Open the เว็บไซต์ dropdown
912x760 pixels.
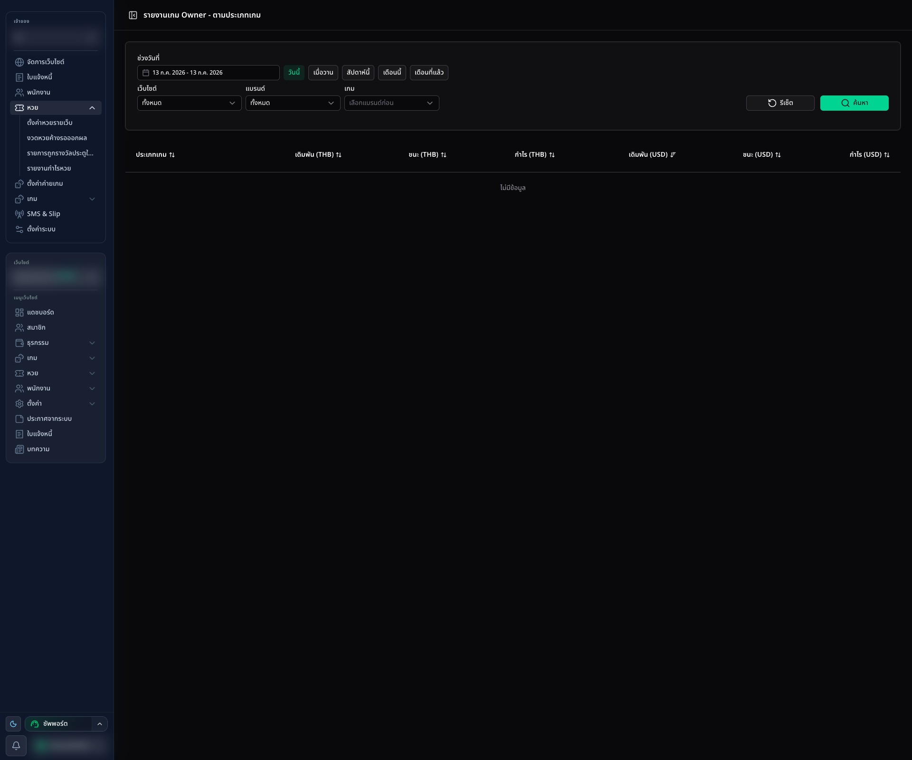coord(189,103)
